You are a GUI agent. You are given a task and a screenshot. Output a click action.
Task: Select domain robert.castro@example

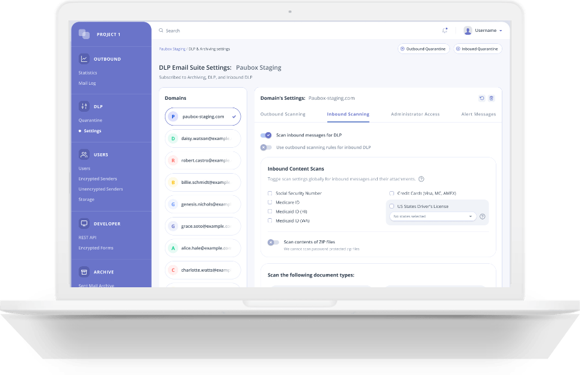203,160
